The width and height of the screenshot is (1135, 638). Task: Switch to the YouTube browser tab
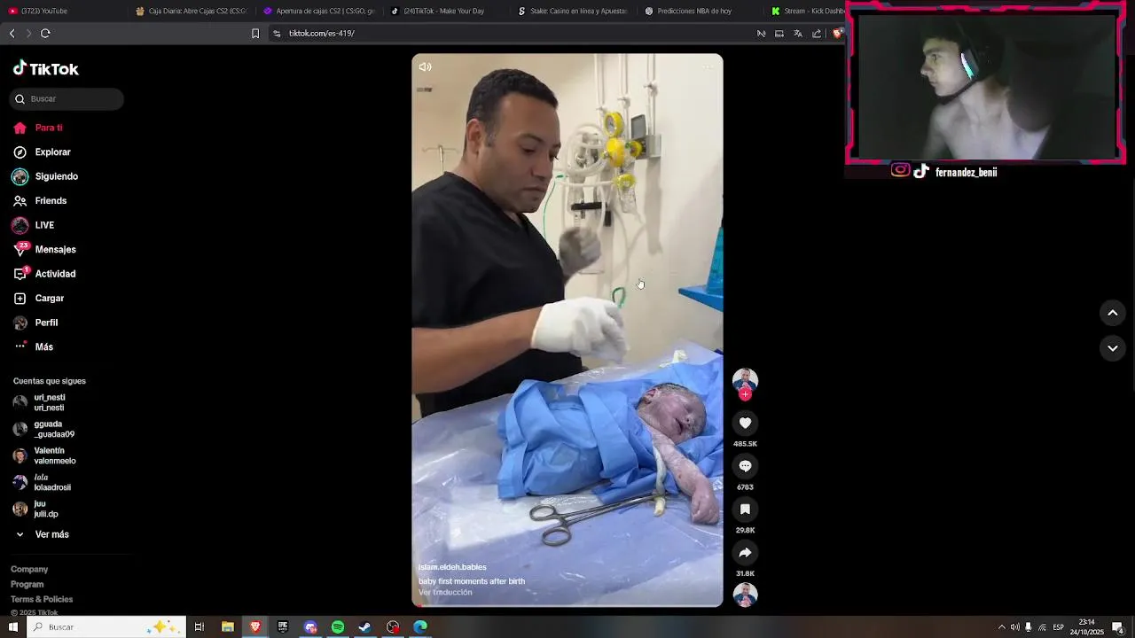click(x=62, y=11)
